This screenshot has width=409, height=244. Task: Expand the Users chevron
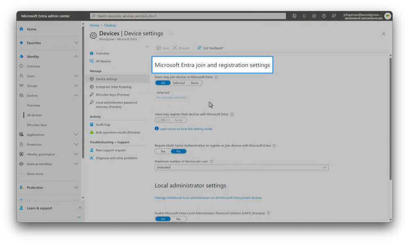(76, 76)
